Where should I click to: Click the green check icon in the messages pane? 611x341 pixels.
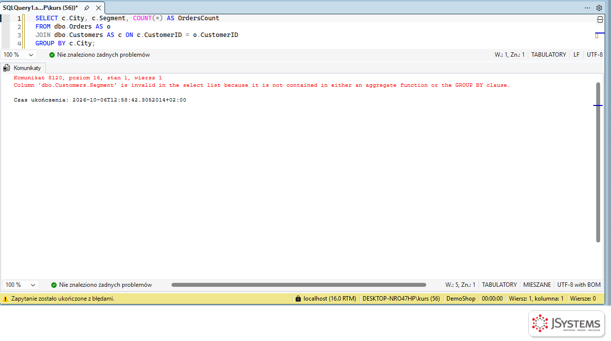(54, 285)
